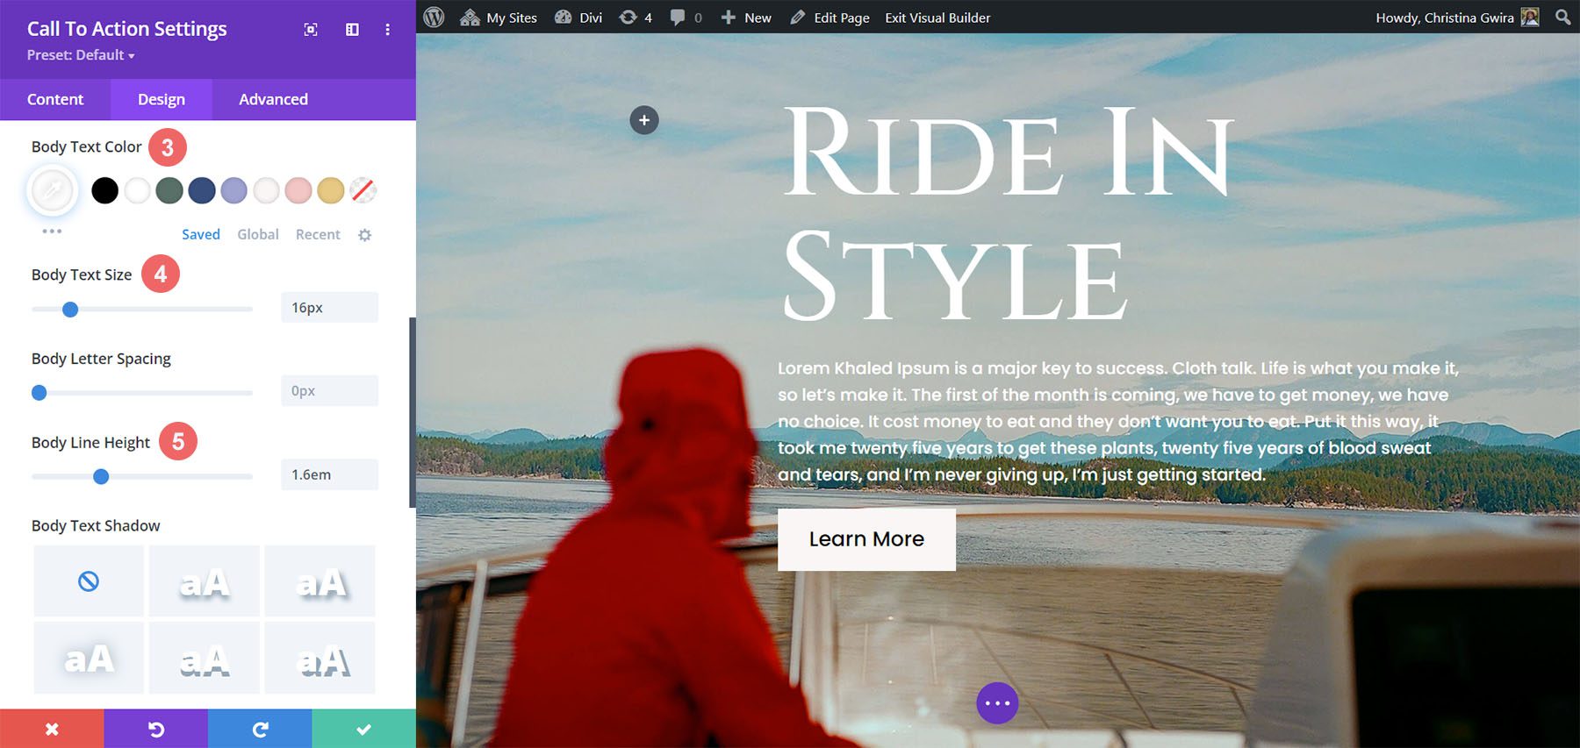Click the Learn More button

866,539
